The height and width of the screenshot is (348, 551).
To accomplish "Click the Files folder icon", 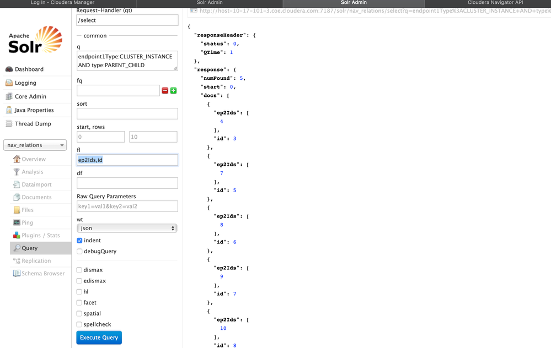I will [x=17, y=210].
